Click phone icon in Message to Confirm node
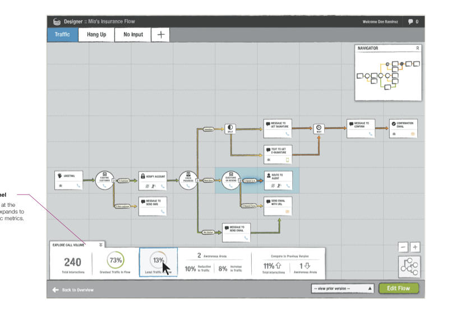 [x=371, y=134]
